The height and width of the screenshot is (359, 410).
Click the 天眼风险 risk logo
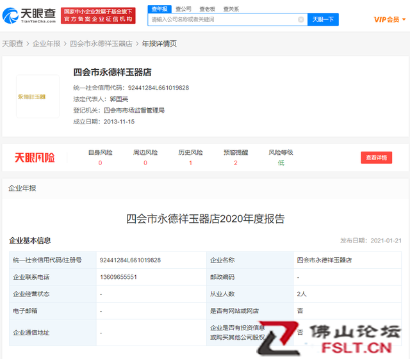[x=35, y=157]
